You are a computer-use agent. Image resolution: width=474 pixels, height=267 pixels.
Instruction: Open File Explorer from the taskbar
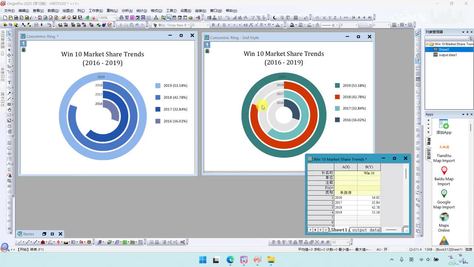(x=271, y=260)
